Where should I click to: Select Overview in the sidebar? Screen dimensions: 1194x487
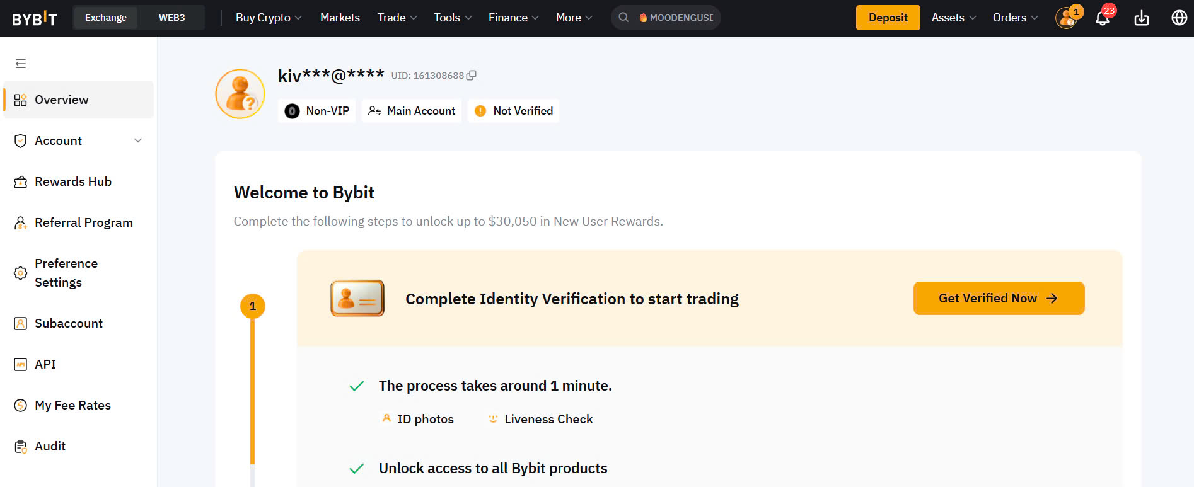[x=78, y=100]
